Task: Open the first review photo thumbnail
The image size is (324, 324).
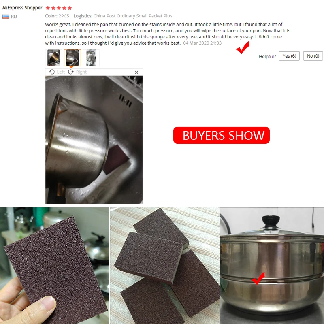Action: [x=53, y=58]
